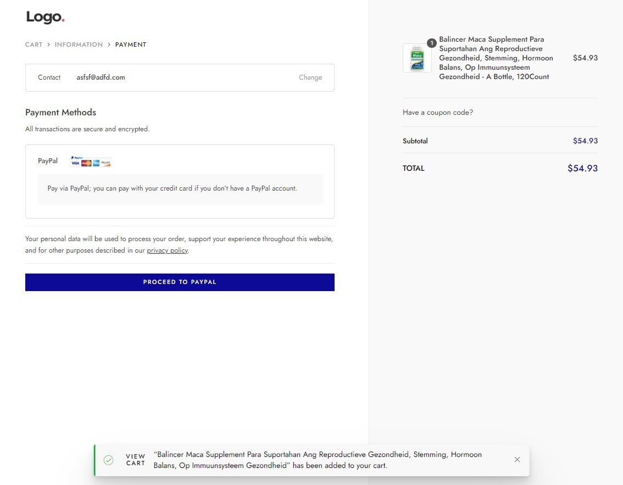Select PAYMENT breadcrumb step
Image resolution: width=623 pixels, height=485 pixels.
(131, 44)
